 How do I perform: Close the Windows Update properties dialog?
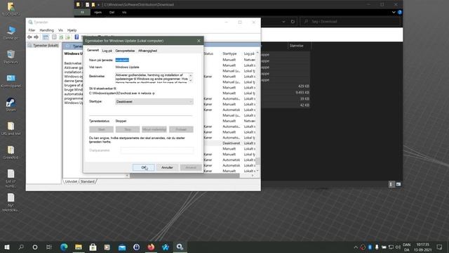[199, 41]
